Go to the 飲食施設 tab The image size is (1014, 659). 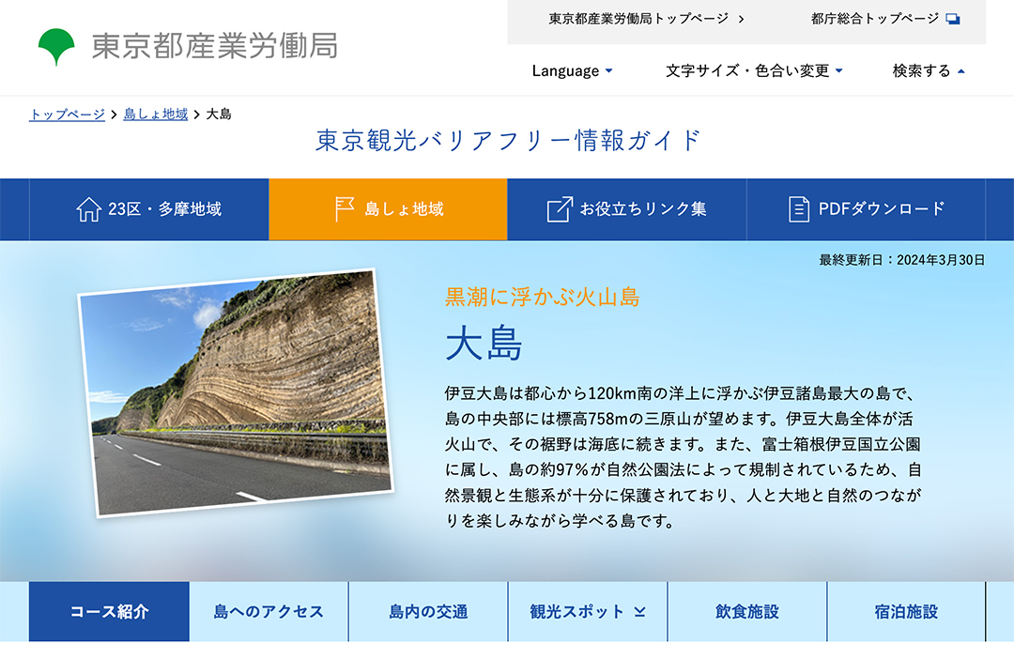tap(747, 612)
